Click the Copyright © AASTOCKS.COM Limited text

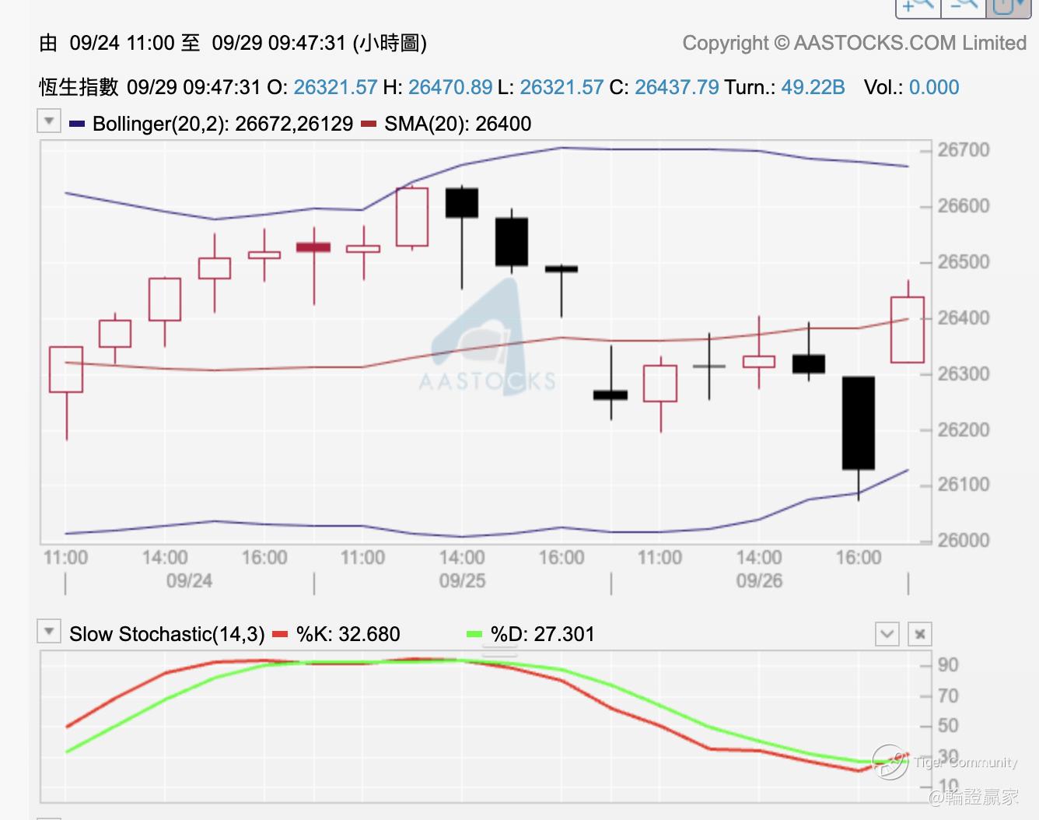point(855,44)
